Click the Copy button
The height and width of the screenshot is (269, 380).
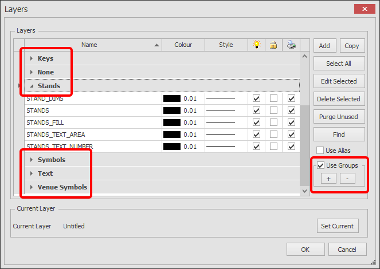[x=352, y=46]
